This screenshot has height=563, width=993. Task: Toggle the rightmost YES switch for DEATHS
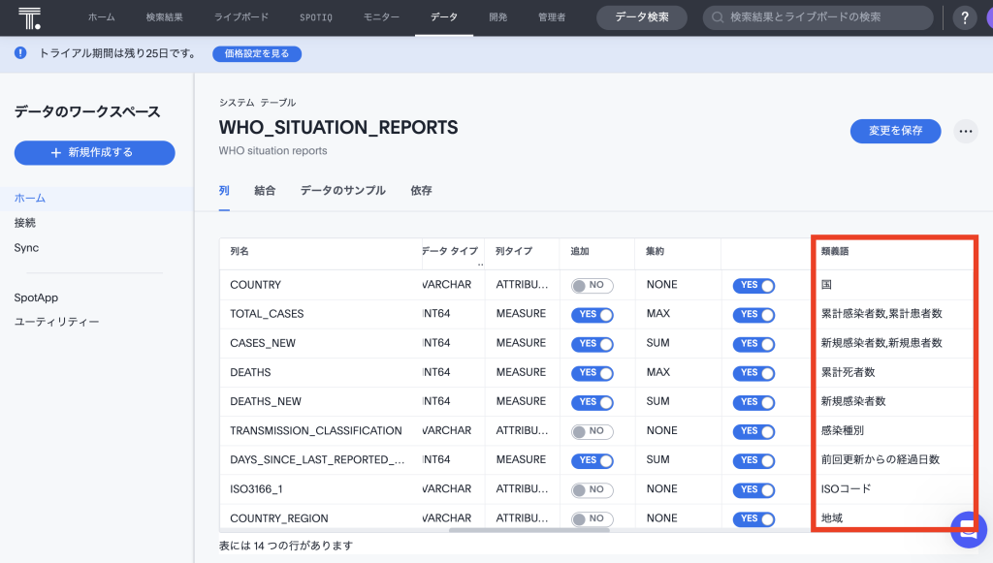753,372
